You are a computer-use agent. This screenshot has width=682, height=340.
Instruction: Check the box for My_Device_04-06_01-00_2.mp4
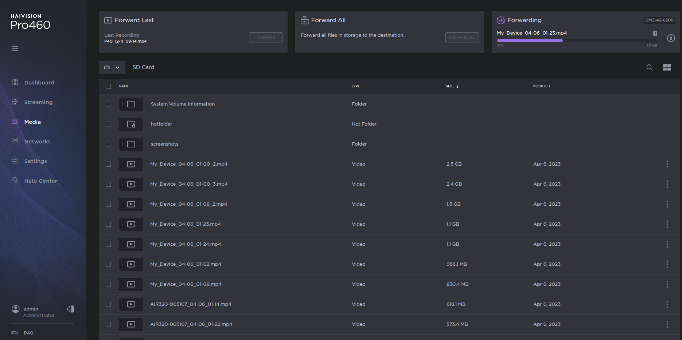coord(108,164)
